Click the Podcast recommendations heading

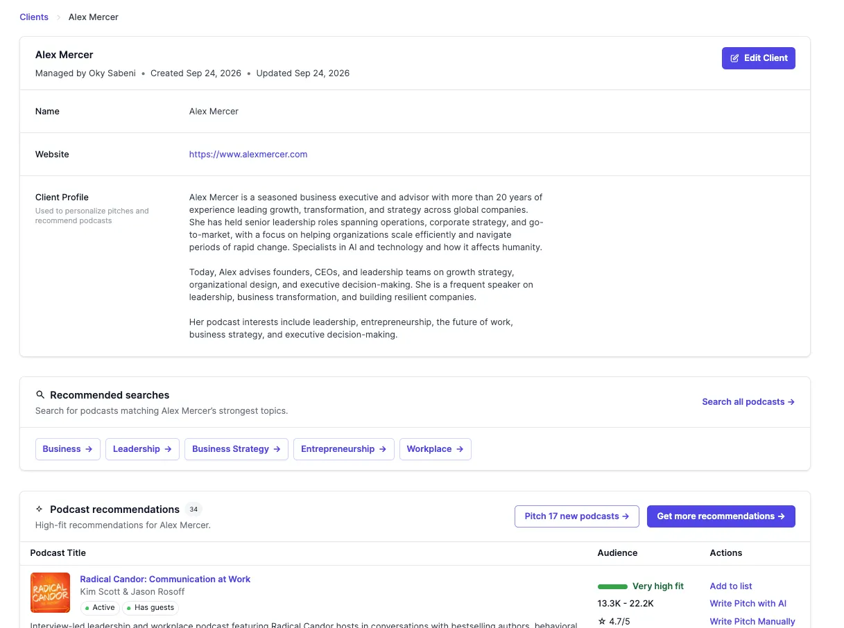[x=114, y=509]
